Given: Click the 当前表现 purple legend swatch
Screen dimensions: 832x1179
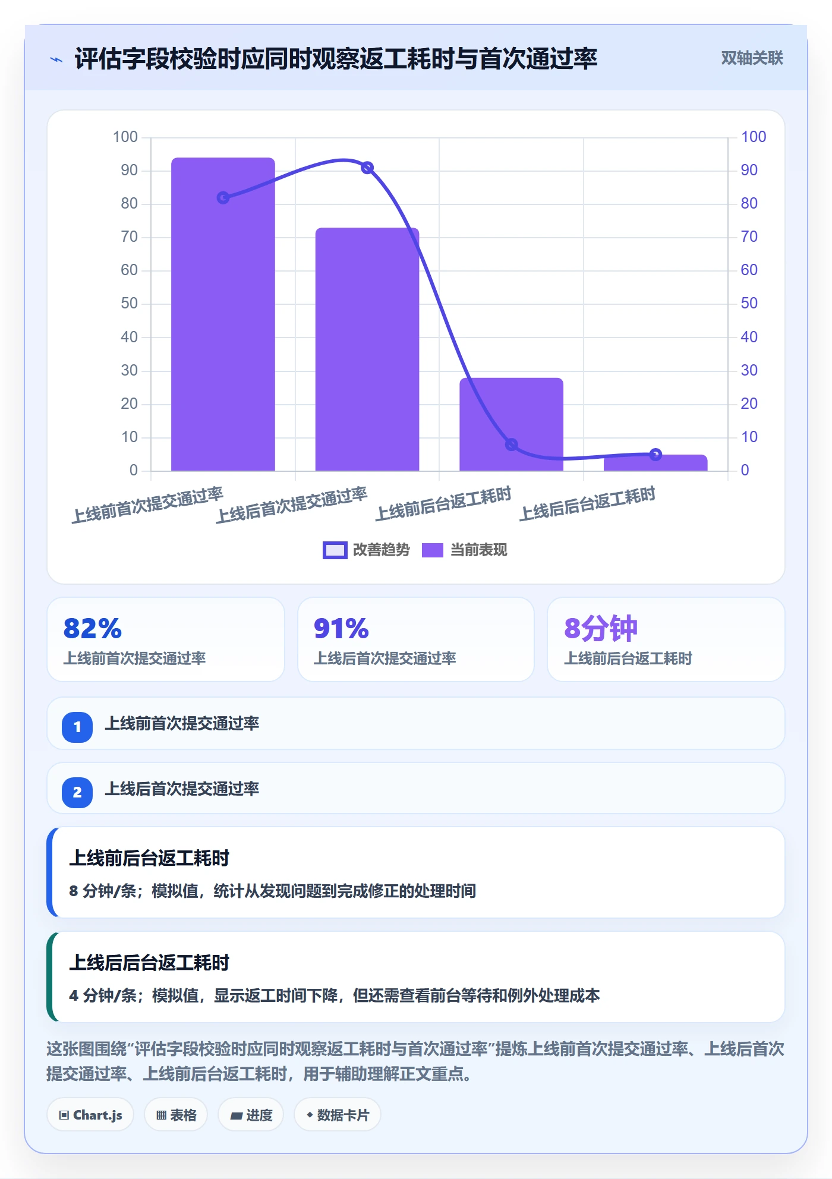Looking at the screenshot, I should click(x=433, y=550).
